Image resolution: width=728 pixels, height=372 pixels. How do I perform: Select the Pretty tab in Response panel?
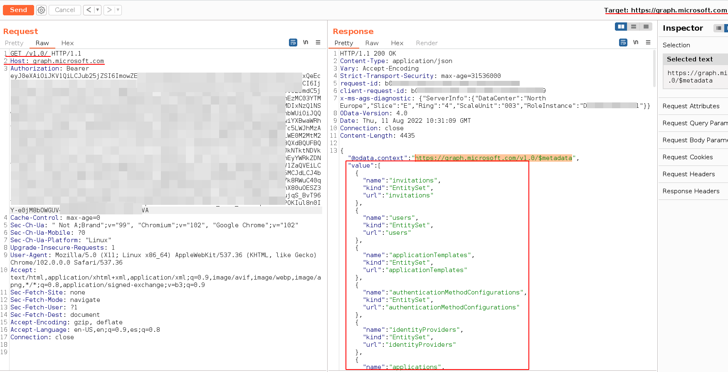(x=344, y=43)
